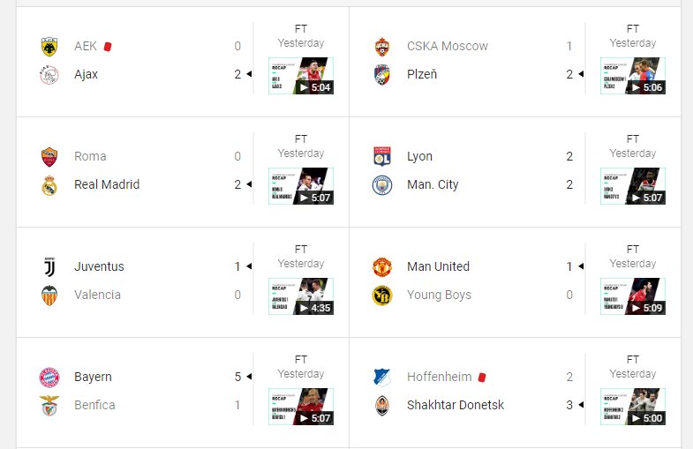The width and height of the screenshot is (693, 449).
Task: Open the CSKA Moscow team link
Action: [x=448, y=46]
